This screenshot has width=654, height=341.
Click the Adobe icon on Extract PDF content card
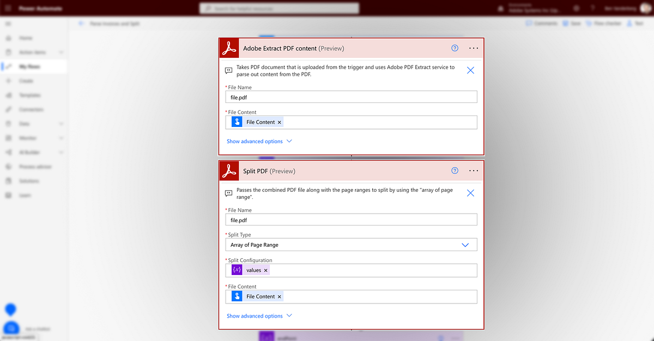point(229,48)
